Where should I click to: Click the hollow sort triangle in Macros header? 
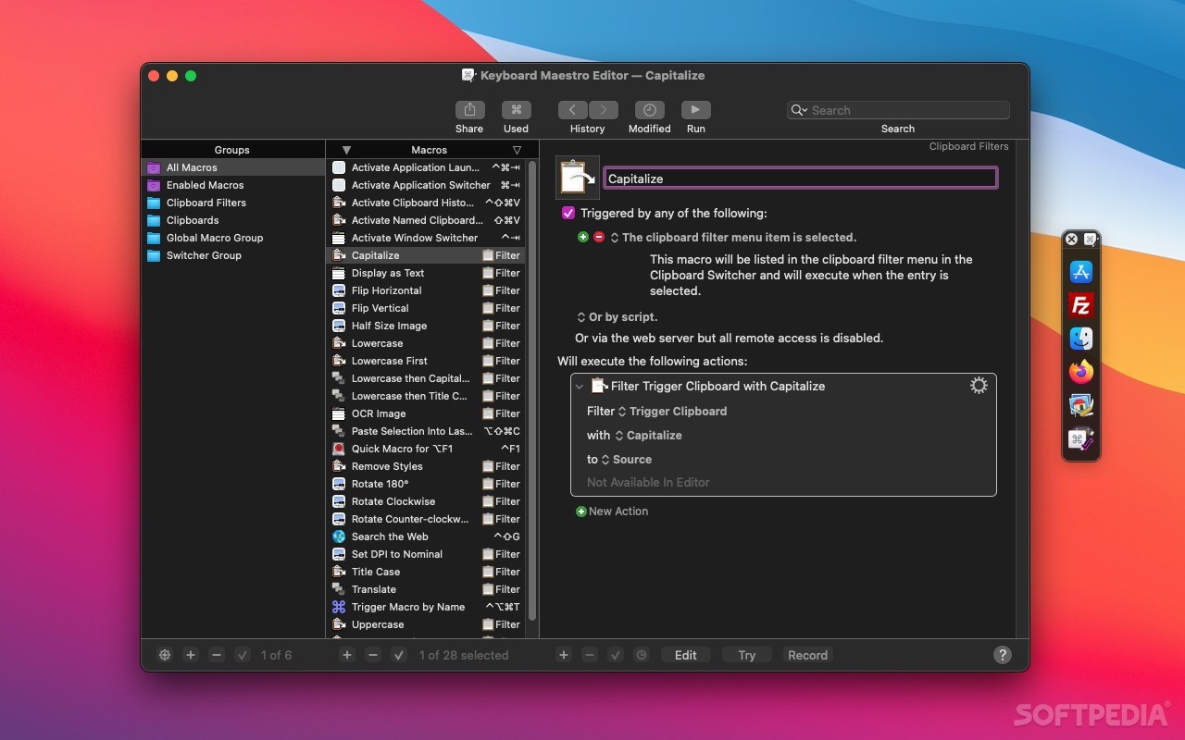[517, 150]
